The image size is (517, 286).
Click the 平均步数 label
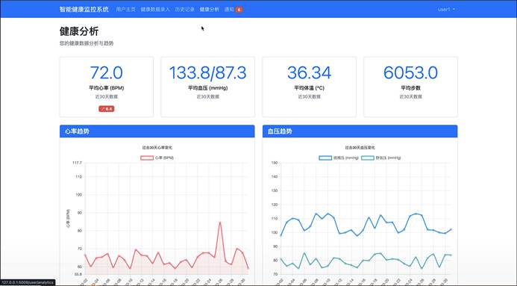pyautogui.click(x=410, y=88)
